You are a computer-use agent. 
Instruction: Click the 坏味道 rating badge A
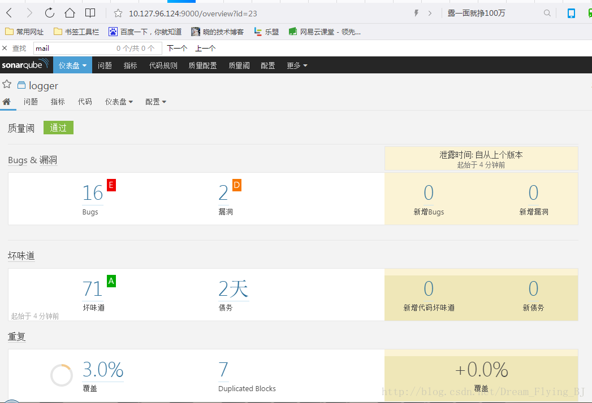click(111, 281)
